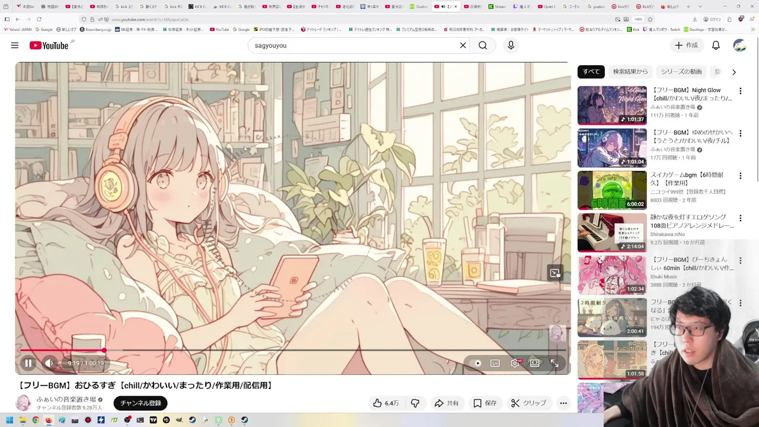759x427 pixels.
Task: Like the video with 6.4万 thumbs up
Action: 385,403
